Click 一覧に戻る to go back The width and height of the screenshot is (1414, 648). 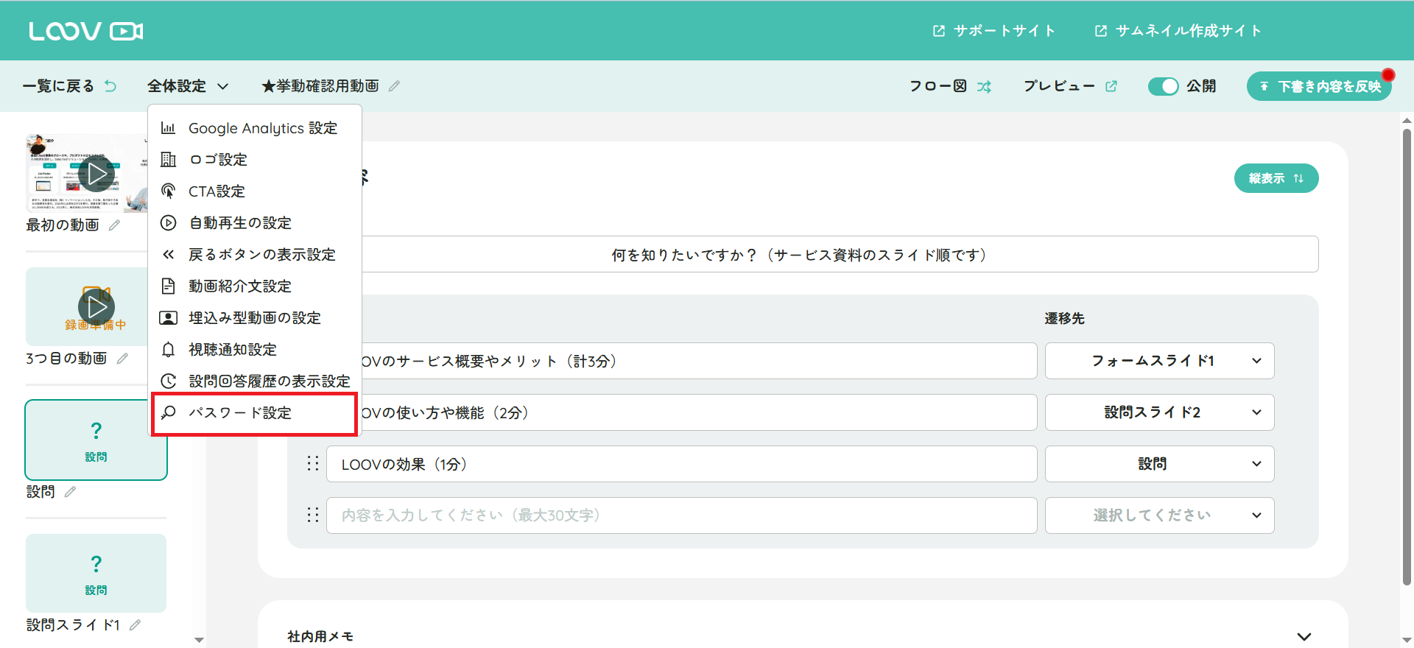point(59,86)
